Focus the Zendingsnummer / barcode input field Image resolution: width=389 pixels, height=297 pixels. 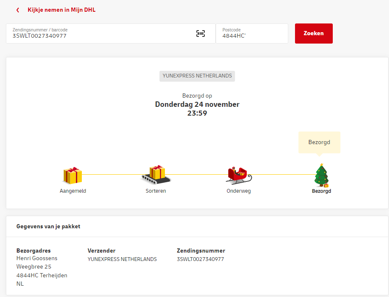pos(101,36)
